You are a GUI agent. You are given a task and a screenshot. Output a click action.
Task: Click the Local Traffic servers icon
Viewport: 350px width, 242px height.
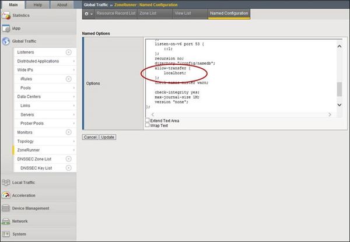tap(6, 183)
